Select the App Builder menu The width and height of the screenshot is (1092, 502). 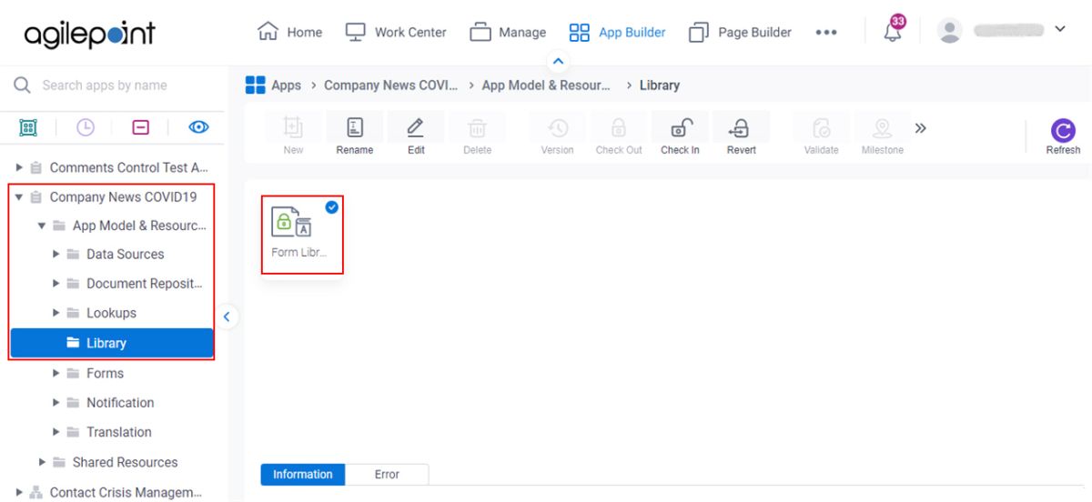click(617, 32)
